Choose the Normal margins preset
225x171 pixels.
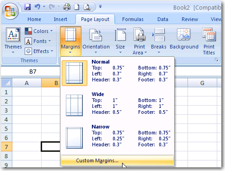(x=118, y=73)
